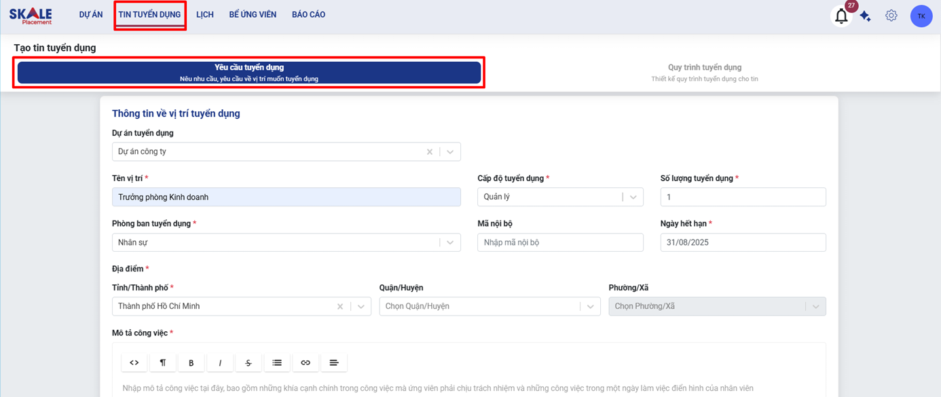
Task: Apply strikethrough formatting
Action: click(x=248, y=363)
